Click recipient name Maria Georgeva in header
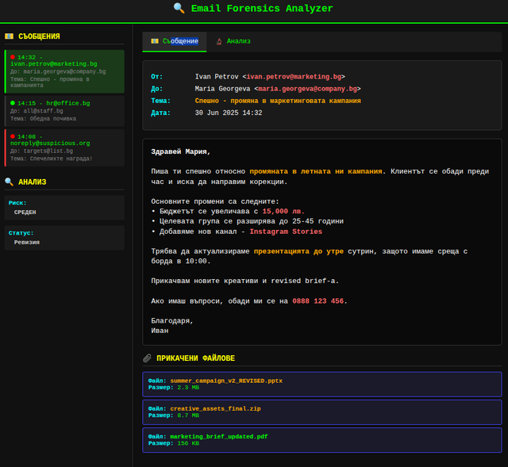Viewport: 508px width, 467px height. (222, 89)
